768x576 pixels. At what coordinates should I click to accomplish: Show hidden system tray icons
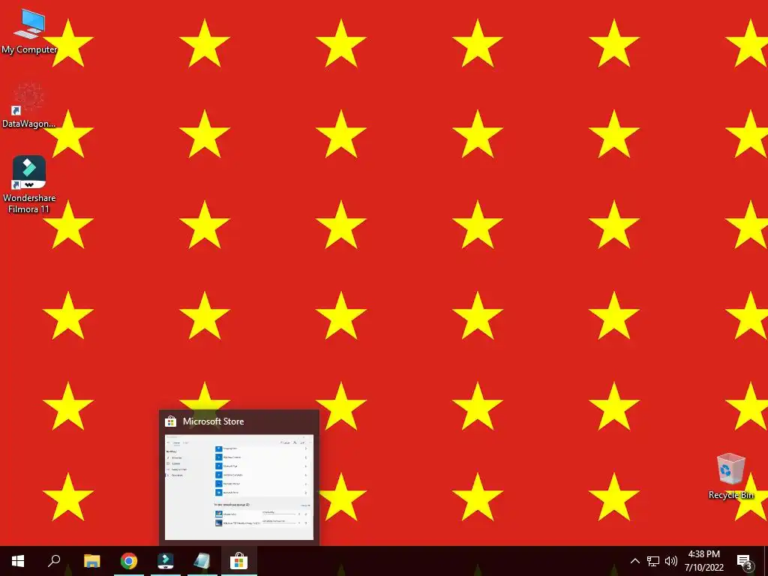[634, 561]
